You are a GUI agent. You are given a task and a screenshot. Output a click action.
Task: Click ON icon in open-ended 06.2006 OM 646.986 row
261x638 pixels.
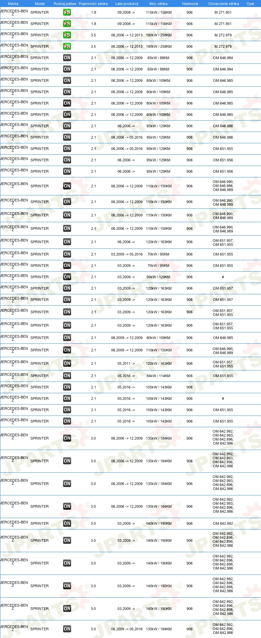click(x=67, y=126)
